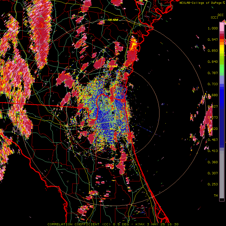The width and height of the screenshot is (226, 226).
Task: Select the 50 NMI range ring label
Action: (x=113, y=66)
